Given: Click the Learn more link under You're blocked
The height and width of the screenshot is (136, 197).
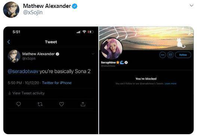Looking at the screenshot, I should click(x=170, y=84).
